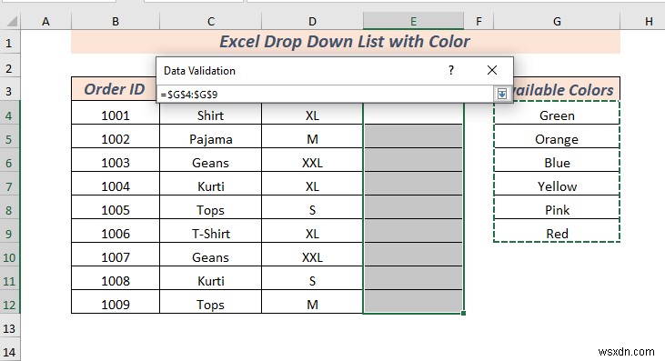The width and height of the screenshot is (665, 361).
Task: Grab the fill handle below cell E12
Action: [464, 313]
